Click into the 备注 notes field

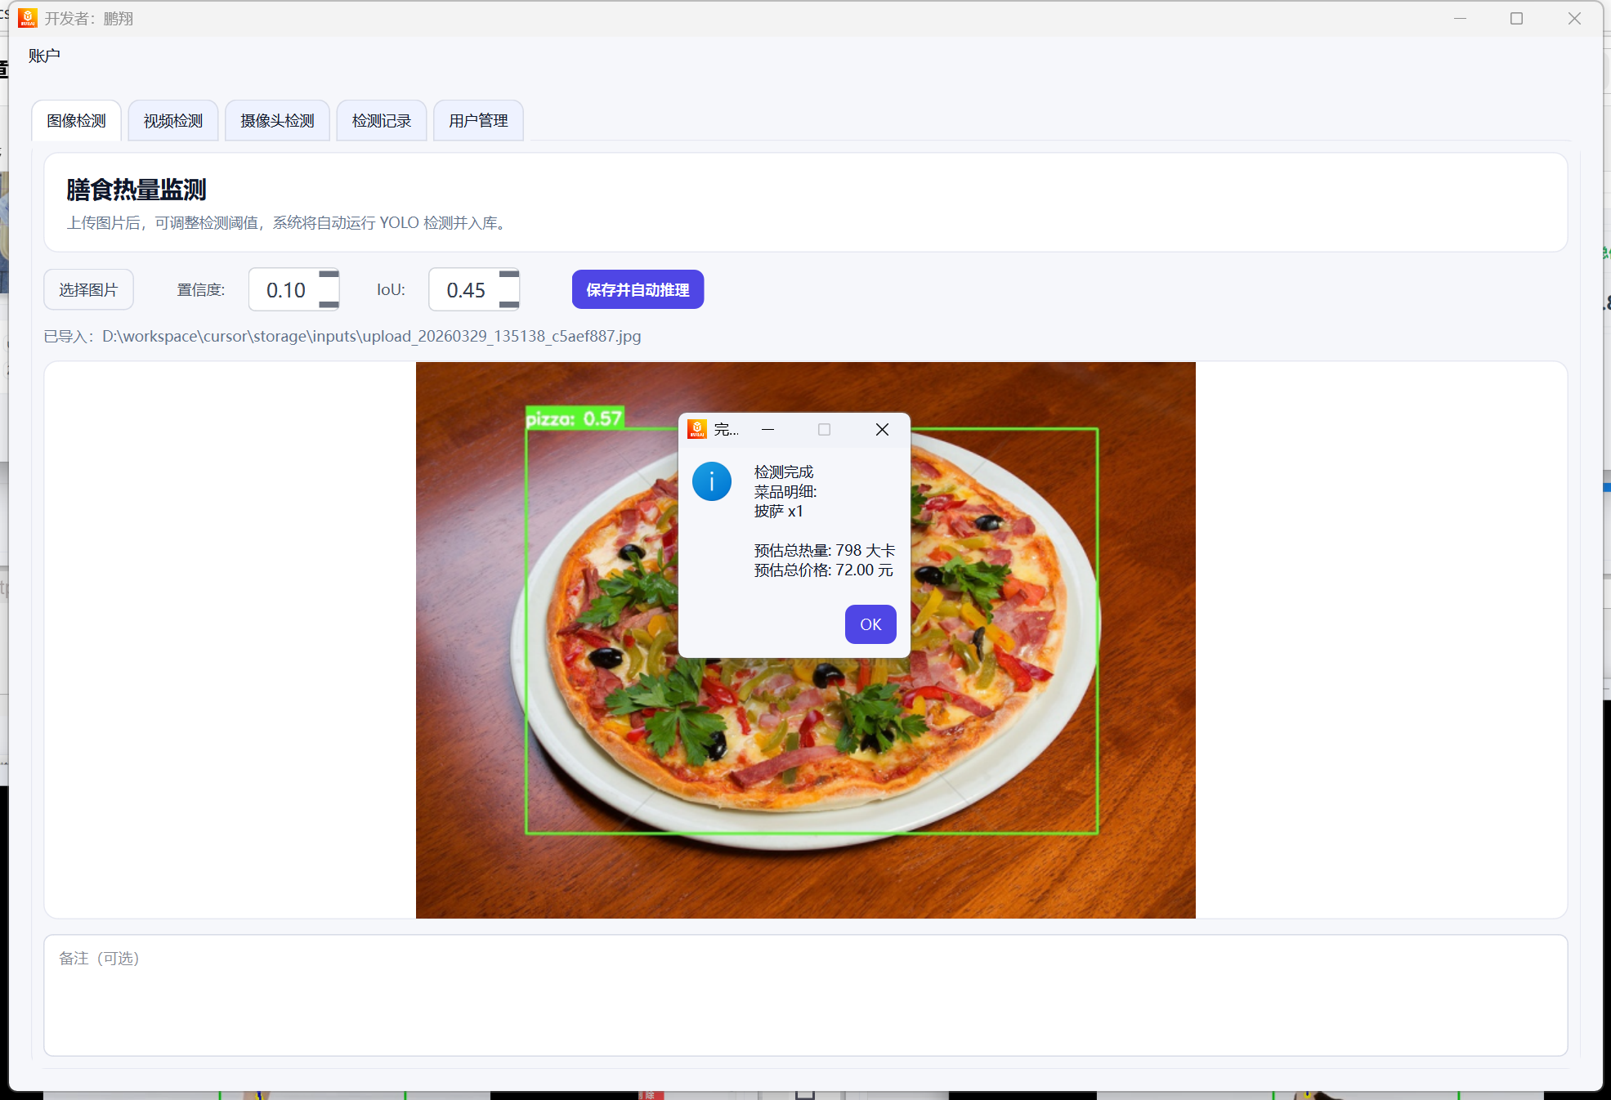click(805, 995)
